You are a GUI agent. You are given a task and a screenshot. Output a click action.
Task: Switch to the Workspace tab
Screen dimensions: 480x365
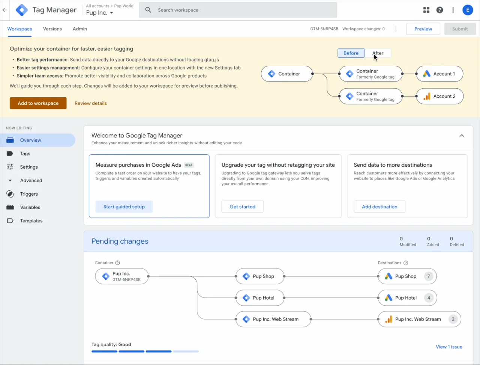[x=19, y=29]
